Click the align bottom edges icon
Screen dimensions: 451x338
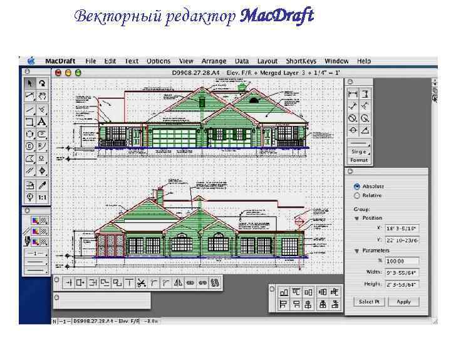coord(284,292)
